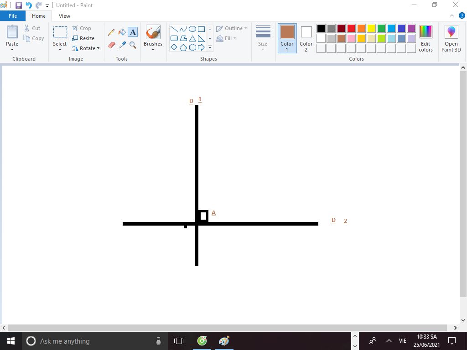
Task: Select the Color picker eyedropper tool
Action: [x=122, y=45]
